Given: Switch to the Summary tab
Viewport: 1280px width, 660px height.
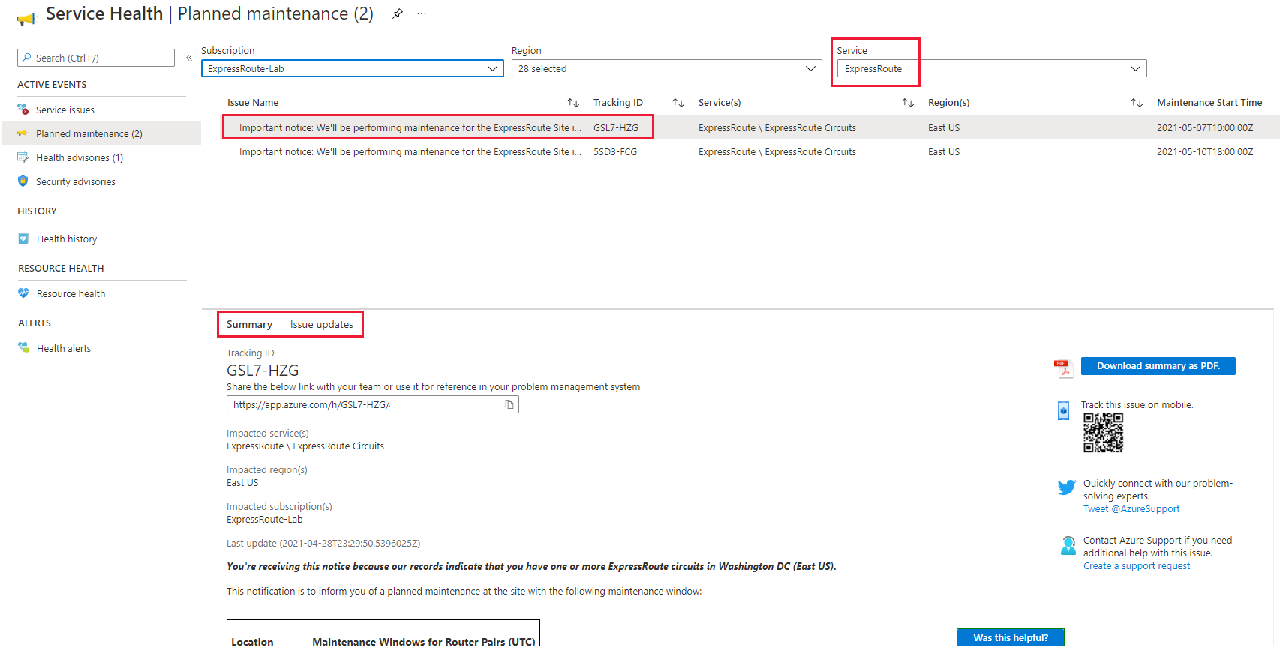Looking at the screenshot, I should pyautogui.click(x=249, y=324).
